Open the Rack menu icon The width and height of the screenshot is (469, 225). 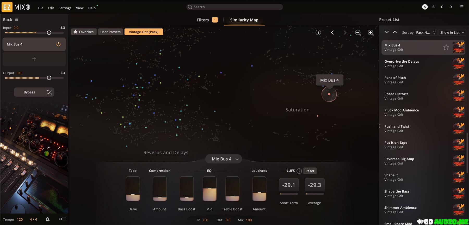coord(17,19)
